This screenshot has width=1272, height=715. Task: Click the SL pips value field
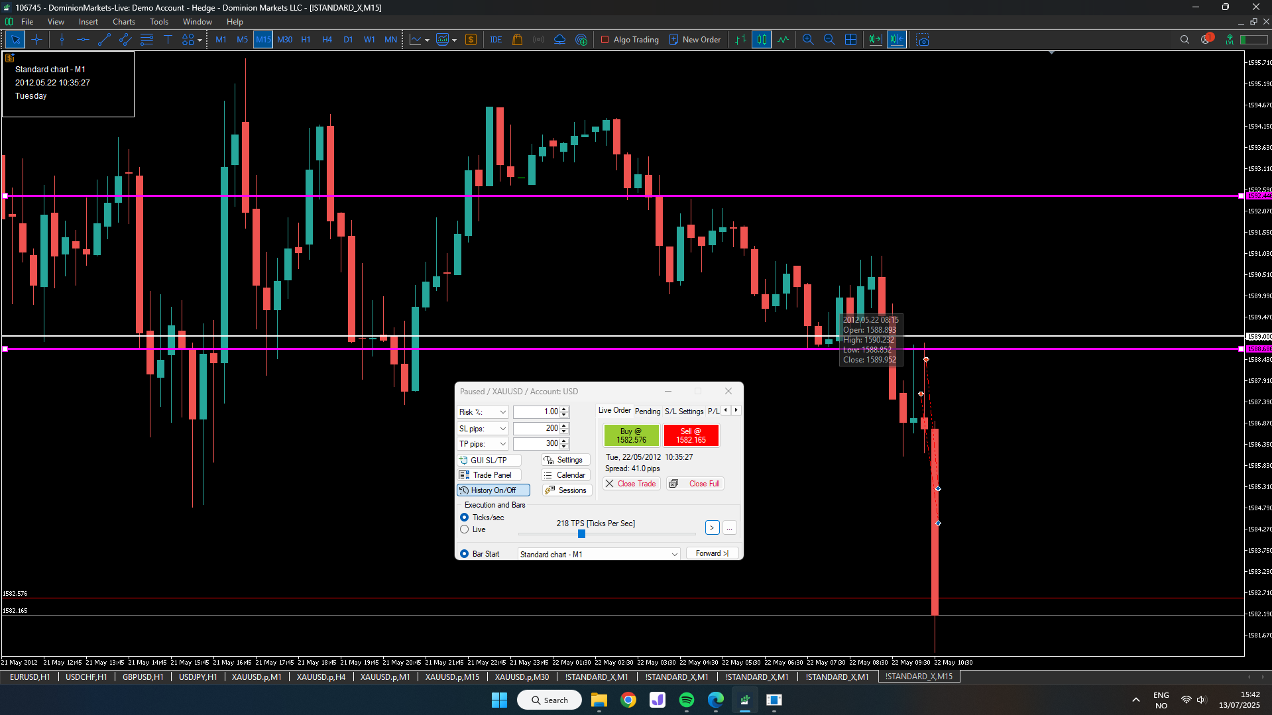pos(536,429)
